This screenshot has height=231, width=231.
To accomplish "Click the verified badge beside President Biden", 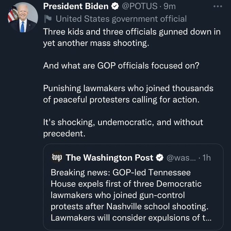I will 115,6.
